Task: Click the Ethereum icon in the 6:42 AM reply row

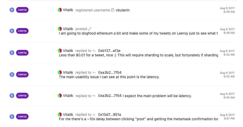Action: pos(12,96)
